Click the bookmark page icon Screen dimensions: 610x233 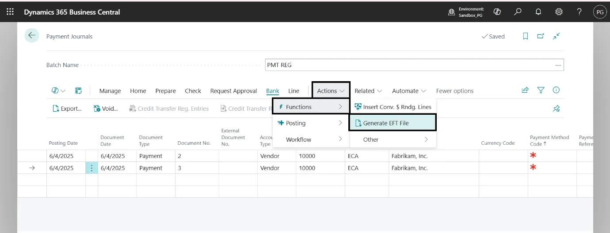point(526,36)
